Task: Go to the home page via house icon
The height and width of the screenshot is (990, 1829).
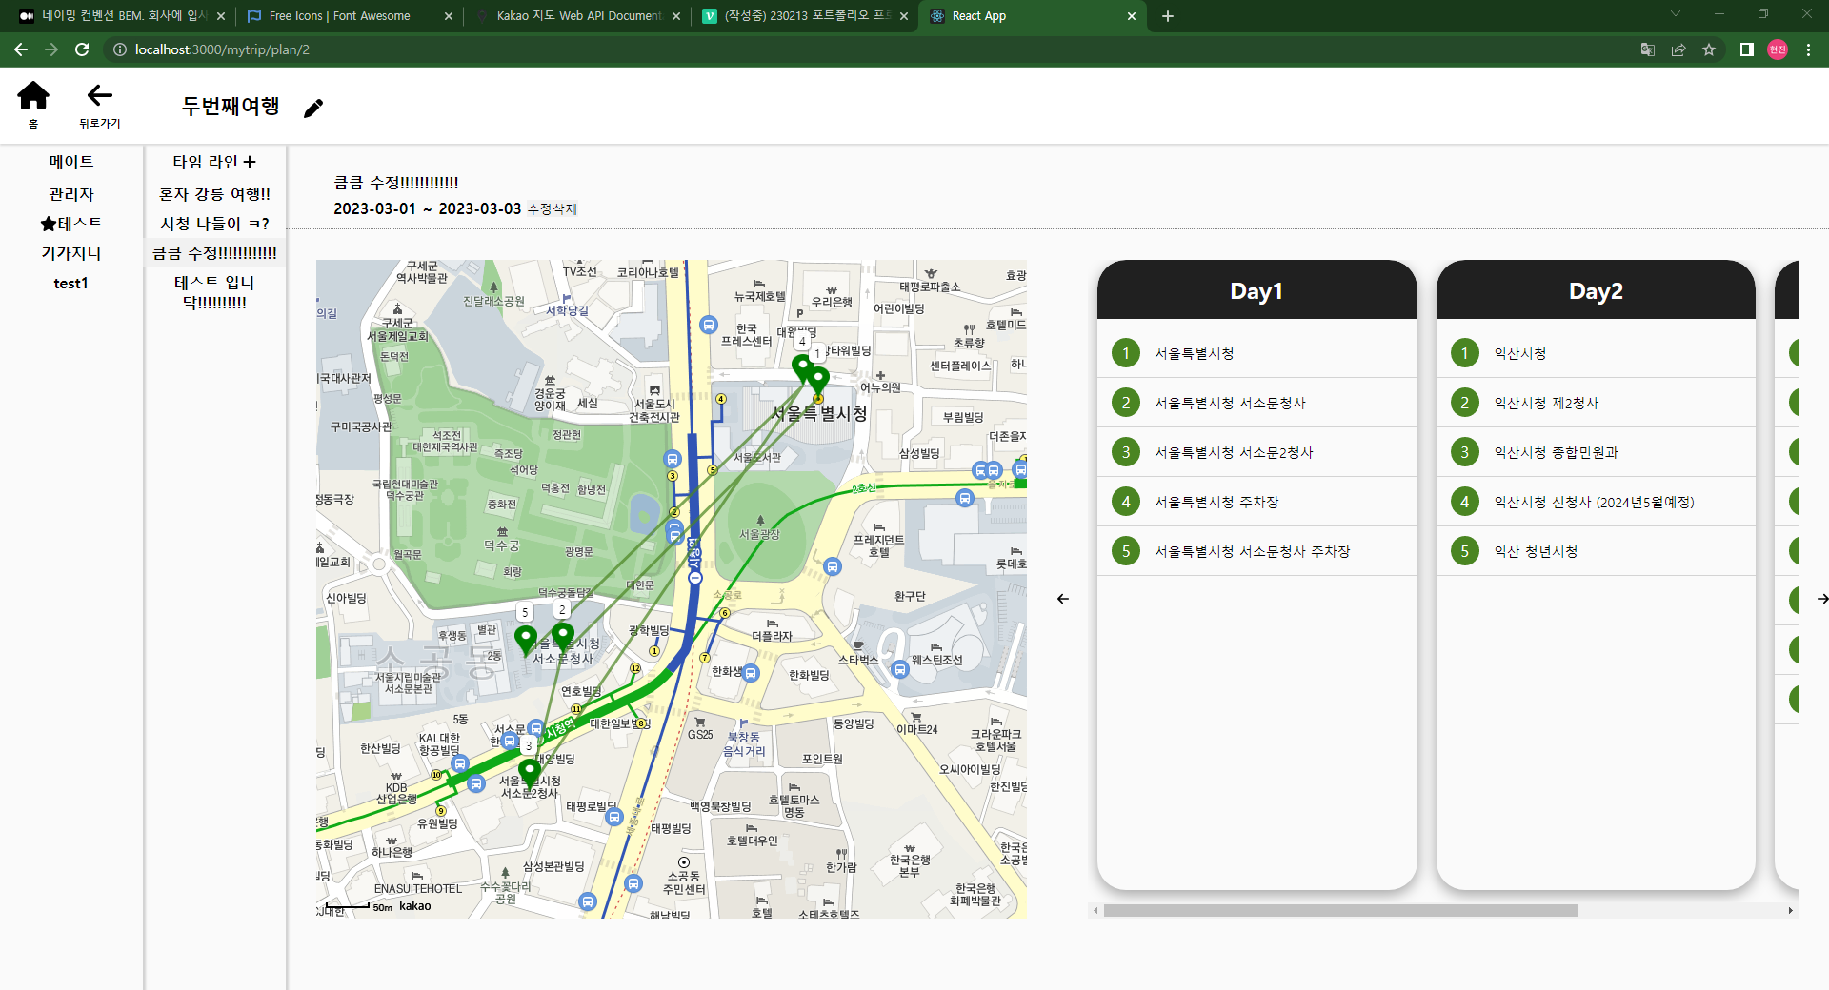Action: (33, 95)
